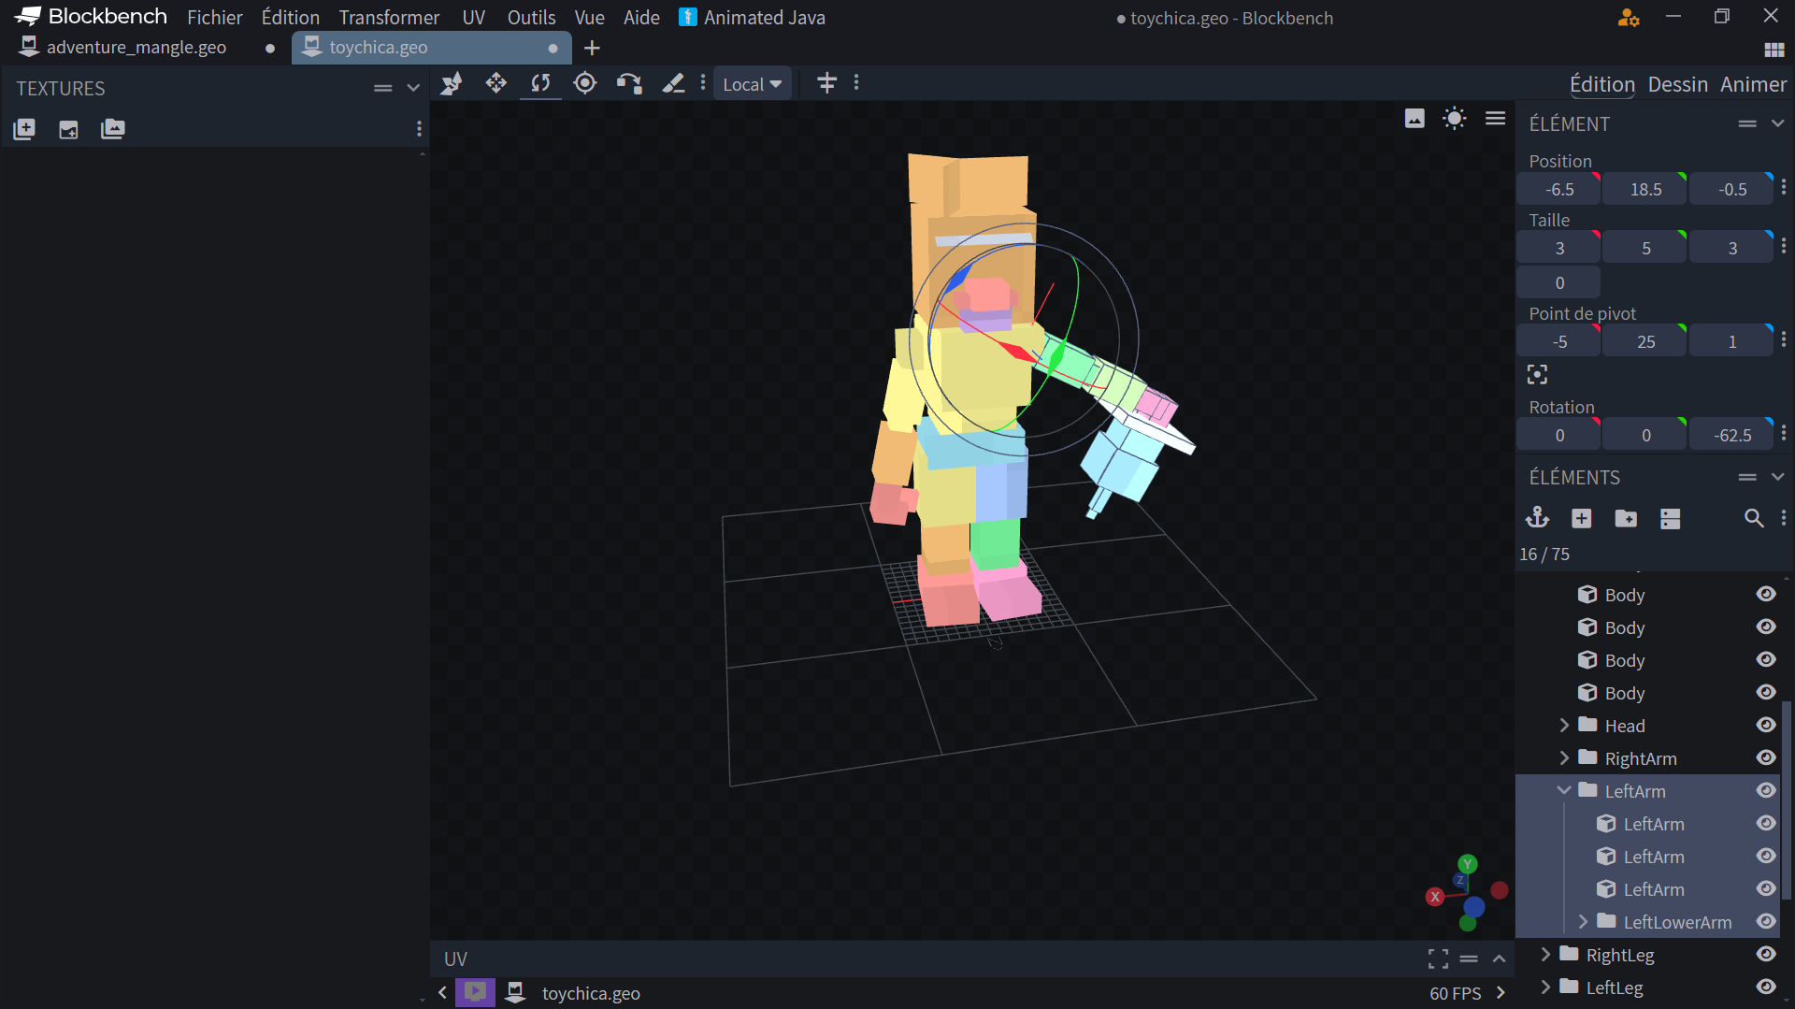The width and height of the screenshot is (1795, 1009).
Task: Select the Seam tool pencil icon
Action: 673,84
